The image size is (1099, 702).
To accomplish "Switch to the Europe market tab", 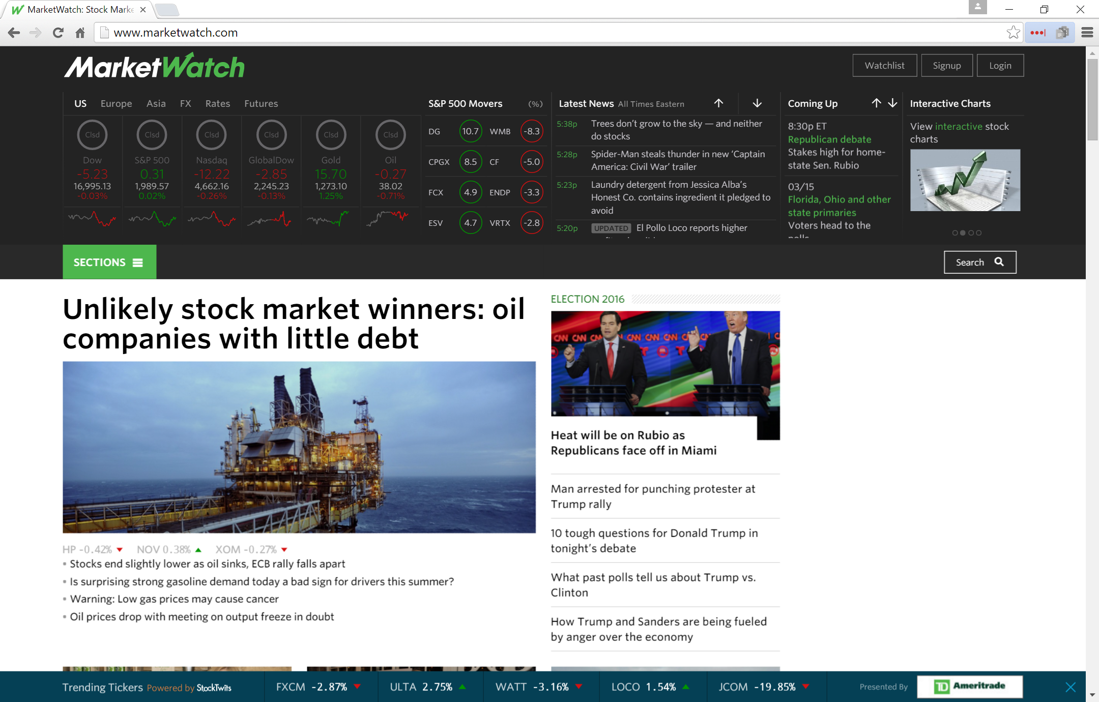I will pyautogui.click(x=116, y=103).
